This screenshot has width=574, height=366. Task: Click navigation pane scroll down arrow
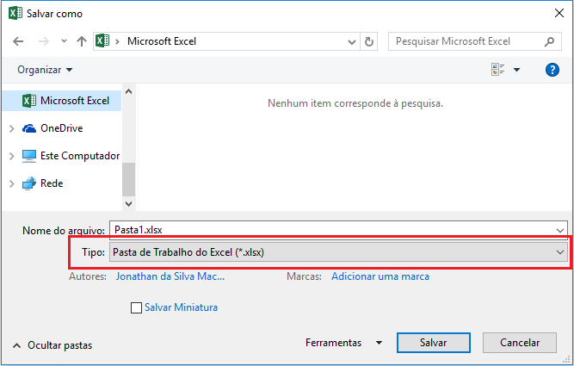click(x=128, y=204)
